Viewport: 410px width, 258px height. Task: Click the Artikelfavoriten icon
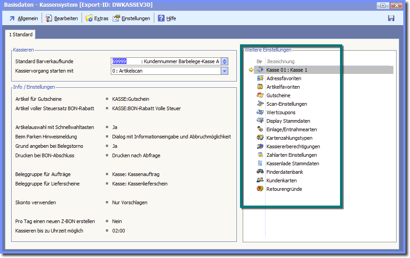tap(260, 87)
